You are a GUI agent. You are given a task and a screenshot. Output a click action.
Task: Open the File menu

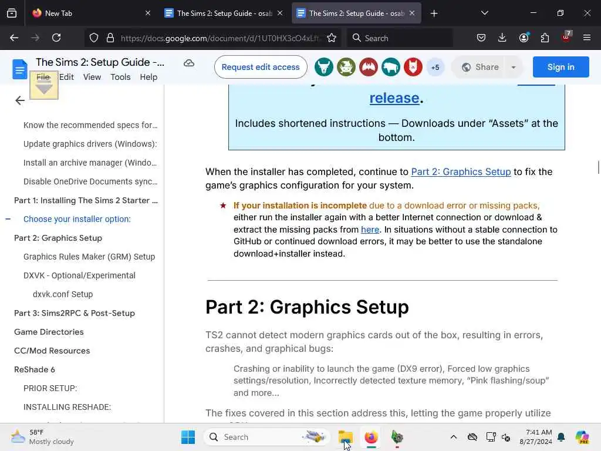[43, 77]
